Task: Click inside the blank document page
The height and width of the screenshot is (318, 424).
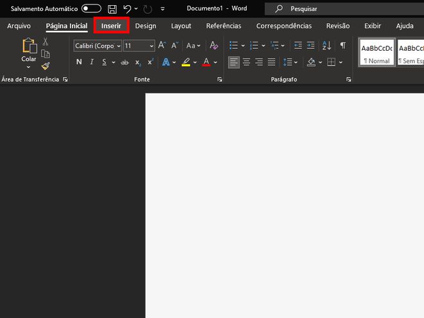Action: (x=285, y=206)
